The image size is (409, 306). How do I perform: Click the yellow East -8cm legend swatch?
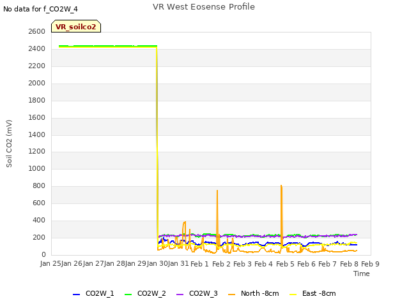click(293, 295)
